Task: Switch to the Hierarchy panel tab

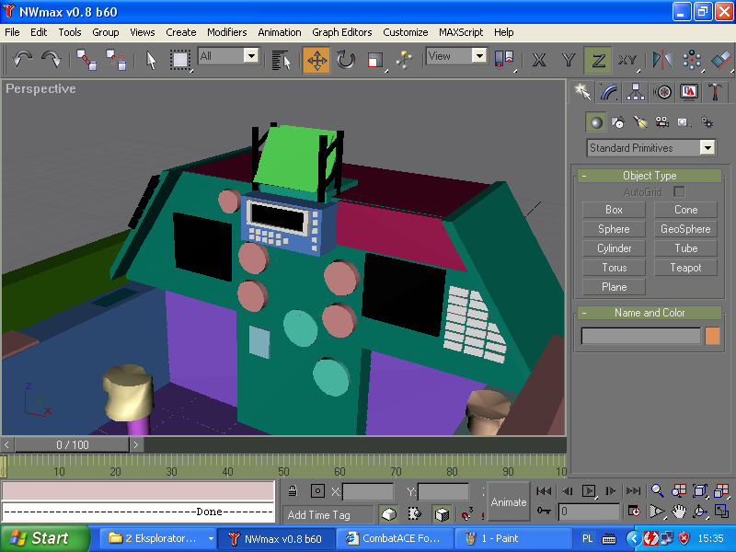Action: tap(635, 92)
